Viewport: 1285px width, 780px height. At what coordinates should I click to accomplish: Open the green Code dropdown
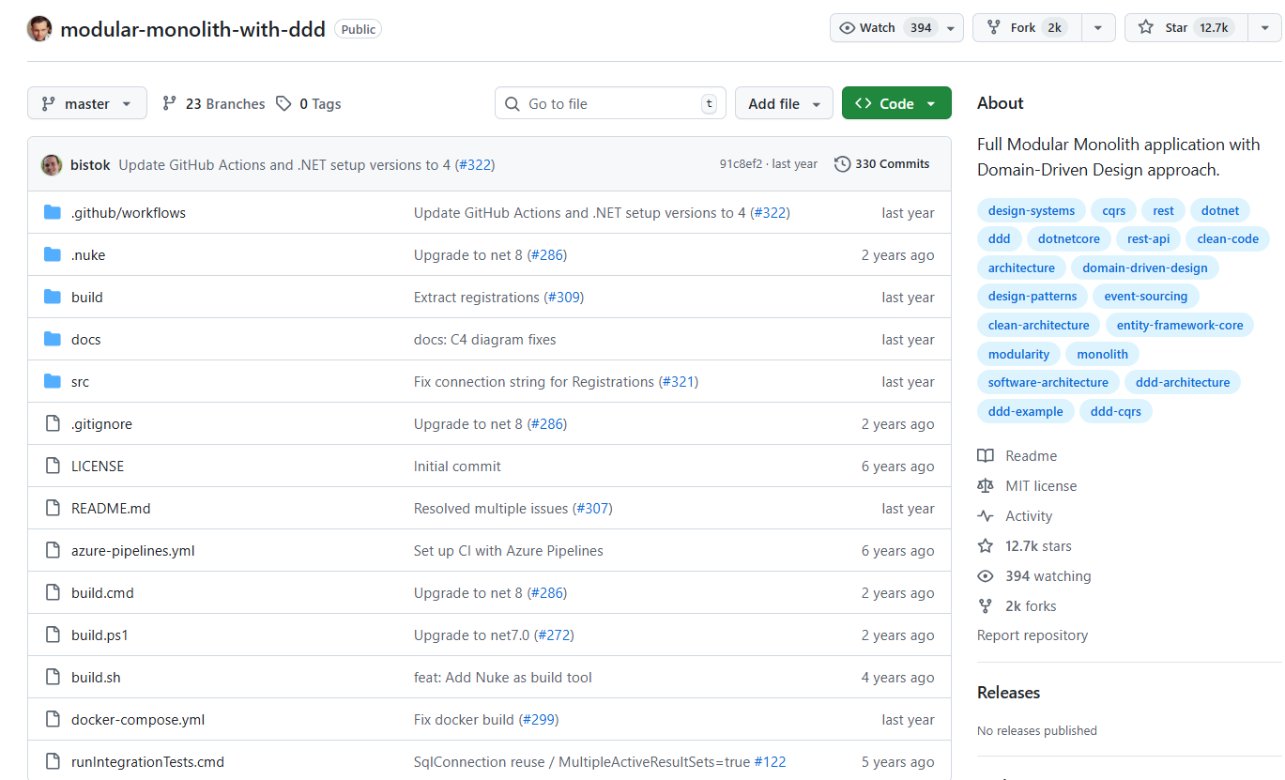(896, 103)
